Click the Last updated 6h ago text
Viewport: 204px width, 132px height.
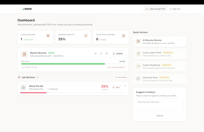29,67
